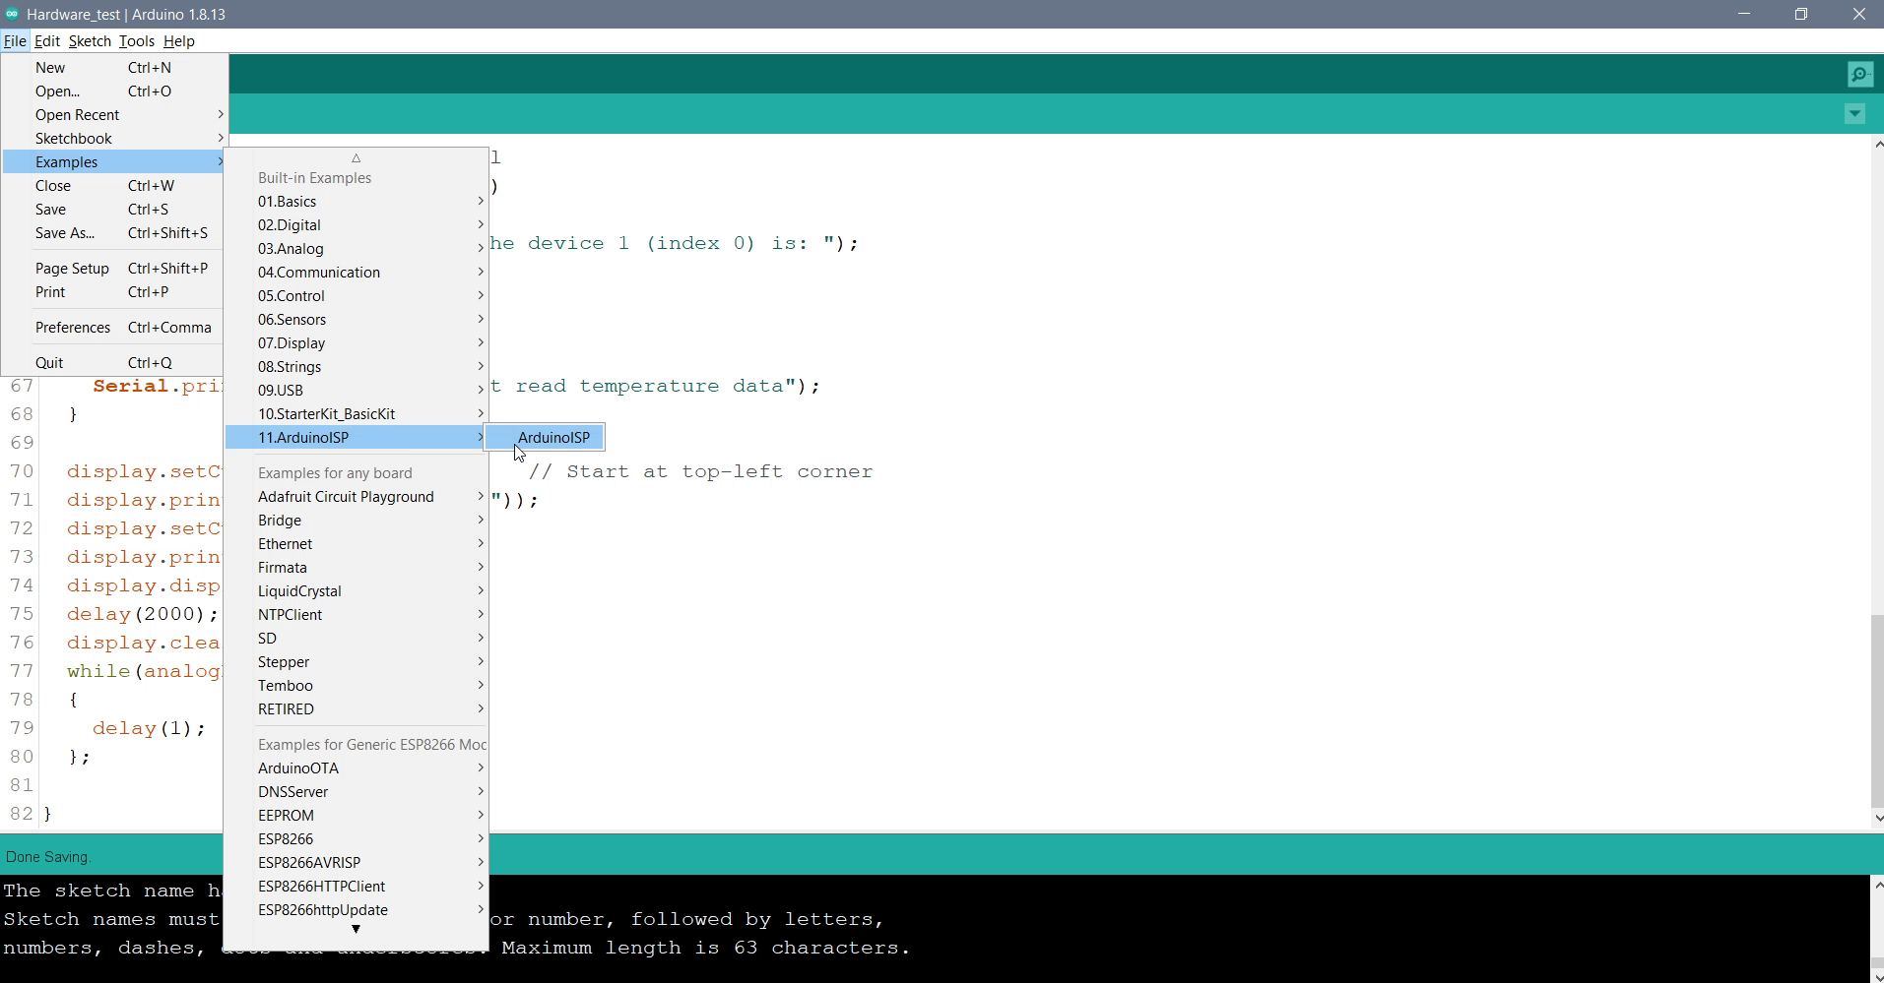Expand ESP8266AVRISP examples
The image size is (1884, 983).
[357, 863]
